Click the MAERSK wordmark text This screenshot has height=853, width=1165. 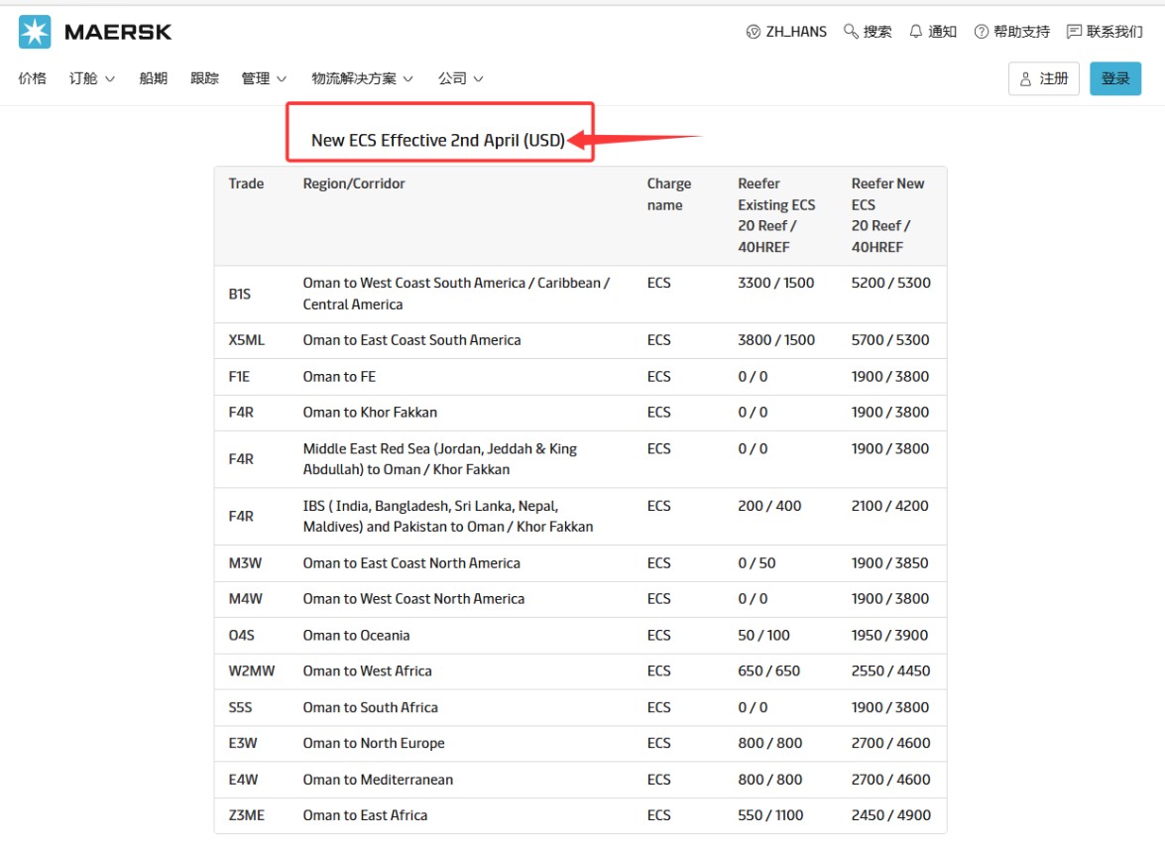(118, 32)
